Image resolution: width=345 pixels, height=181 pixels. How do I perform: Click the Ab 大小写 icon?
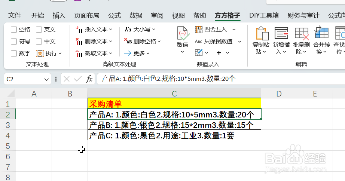coord(128,30)
